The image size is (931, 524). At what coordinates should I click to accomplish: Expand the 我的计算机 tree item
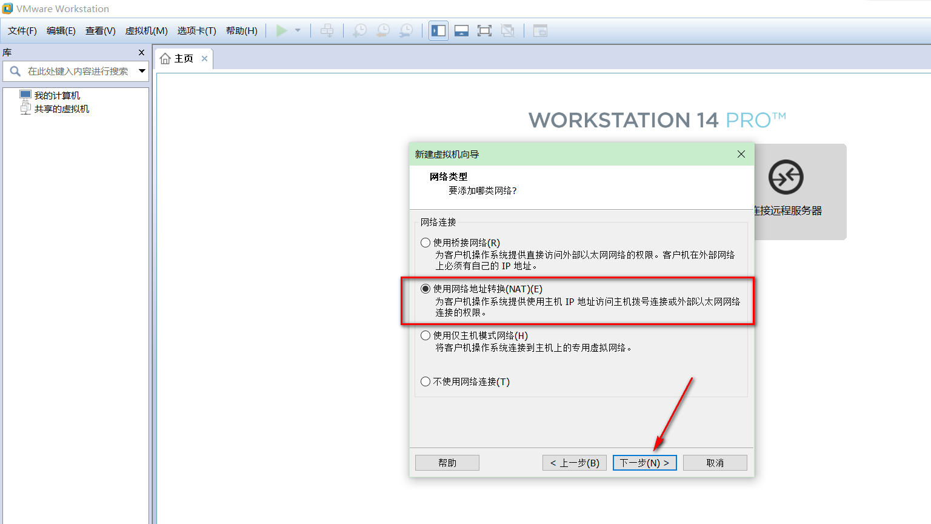click(x=59, y=95)
